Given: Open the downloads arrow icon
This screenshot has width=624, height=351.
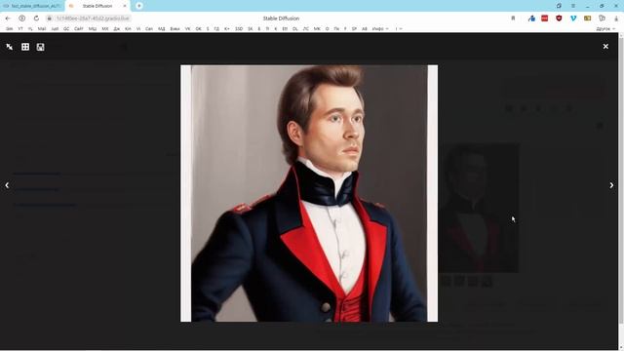Looking at the screenshot, I should (x=616, y=19).
